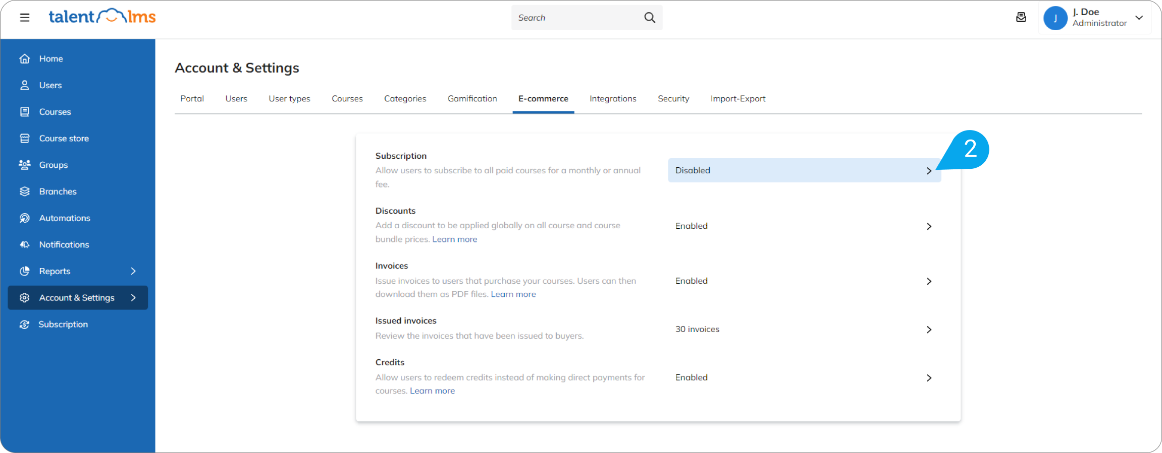The width and height of the screenshot is (1162, 453).
Task: Follow Learn more link under Discounts
Action: (x=454, y=239)
